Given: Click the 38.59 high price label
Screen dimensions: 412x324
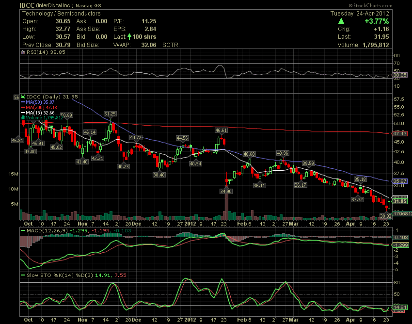Looking at the screenshot, I should [x=308, y=163].
